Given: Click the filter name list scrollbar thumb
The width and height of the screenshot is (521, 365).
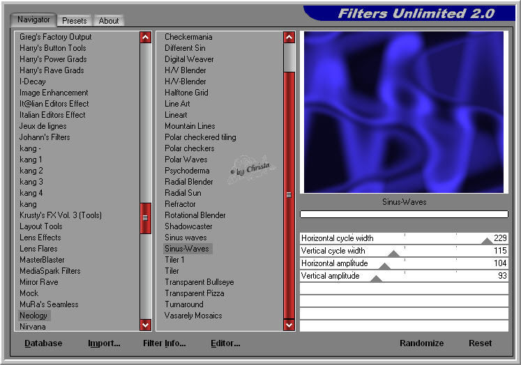Looking at the screenshot, I should click(289, 195).
